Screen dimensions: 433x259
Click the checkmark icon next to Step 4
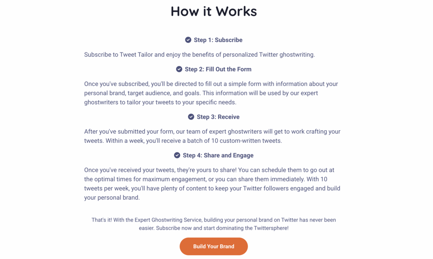coord(177,155)
